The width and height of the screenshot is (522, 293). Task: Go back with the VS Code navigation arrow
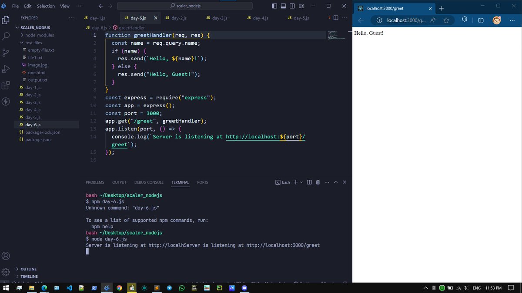click(x=101, y=6)
